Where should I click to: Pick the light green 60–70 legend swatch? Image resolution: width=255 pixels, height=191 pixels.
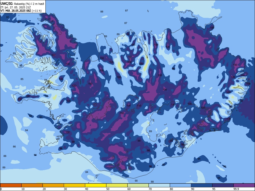pos(138,185)
